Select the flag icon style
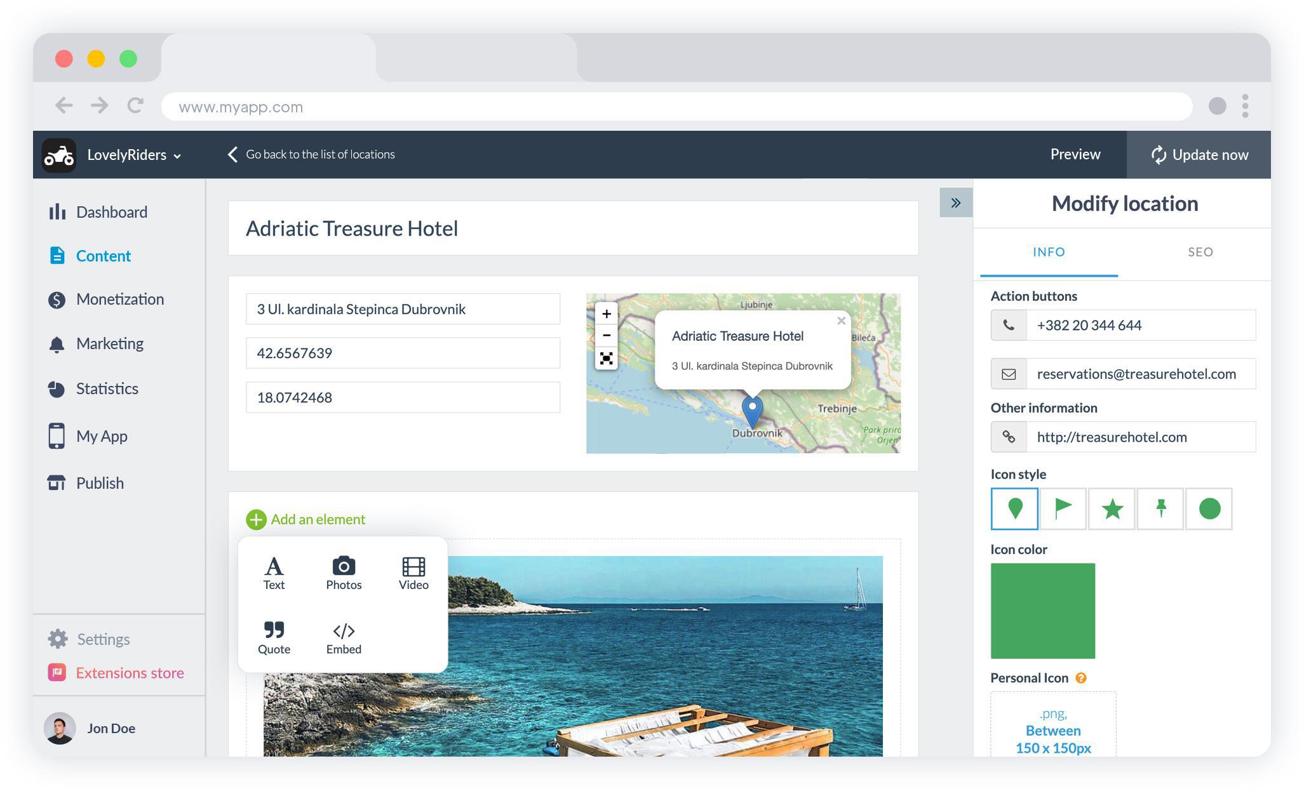 (1063, 508)
